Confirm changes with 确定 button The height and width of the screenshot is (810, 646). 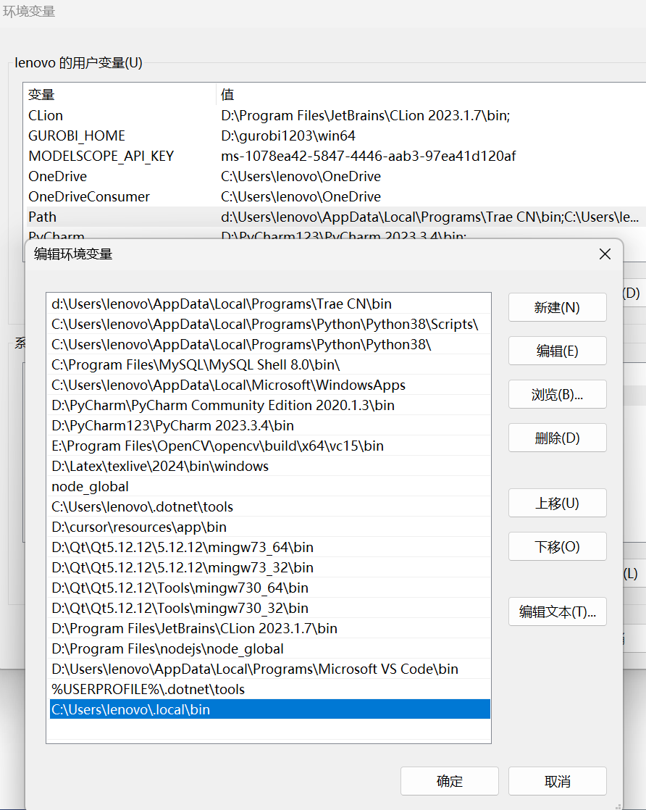tap(449, 781)
